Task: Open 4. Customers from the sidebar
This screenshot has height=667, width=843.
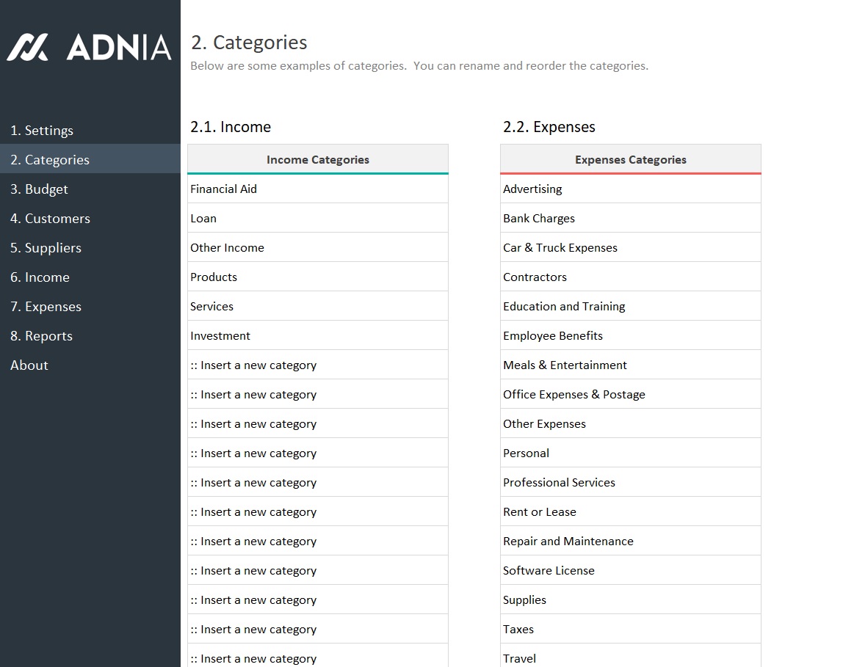Action: coord(90,219)
